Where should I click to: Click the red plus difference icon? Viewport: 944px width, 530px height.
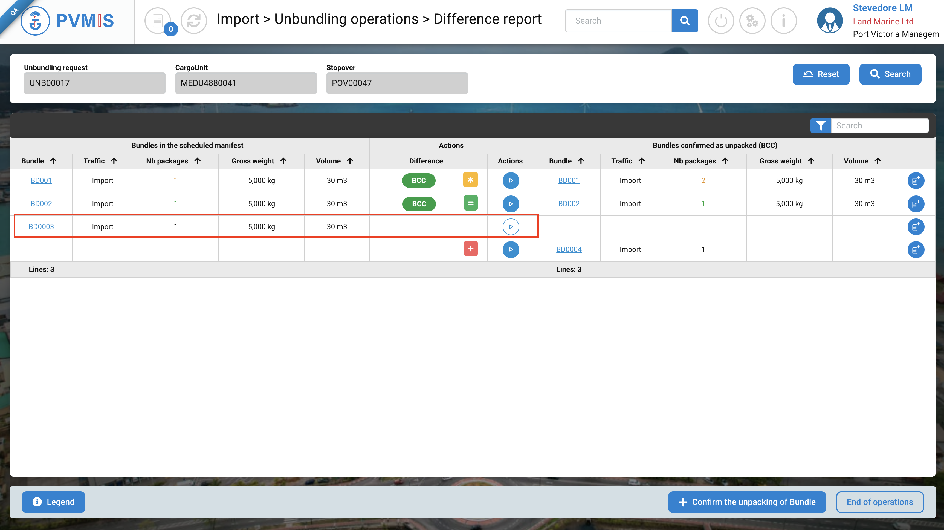(x=471, y=249)
